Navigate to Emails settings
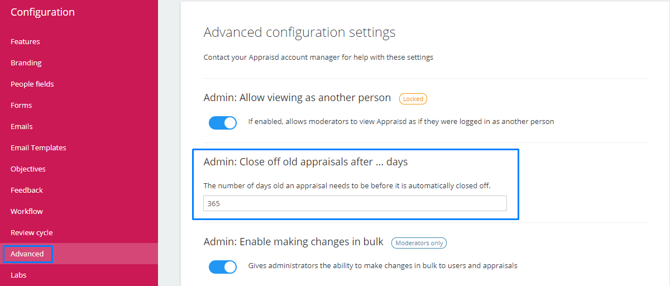The height and width of the screenshot is (286, 670). coord(22,127)
